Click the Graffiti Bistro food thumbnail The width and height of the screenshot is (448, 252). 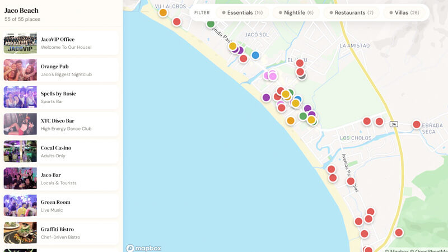coord(20,233)
